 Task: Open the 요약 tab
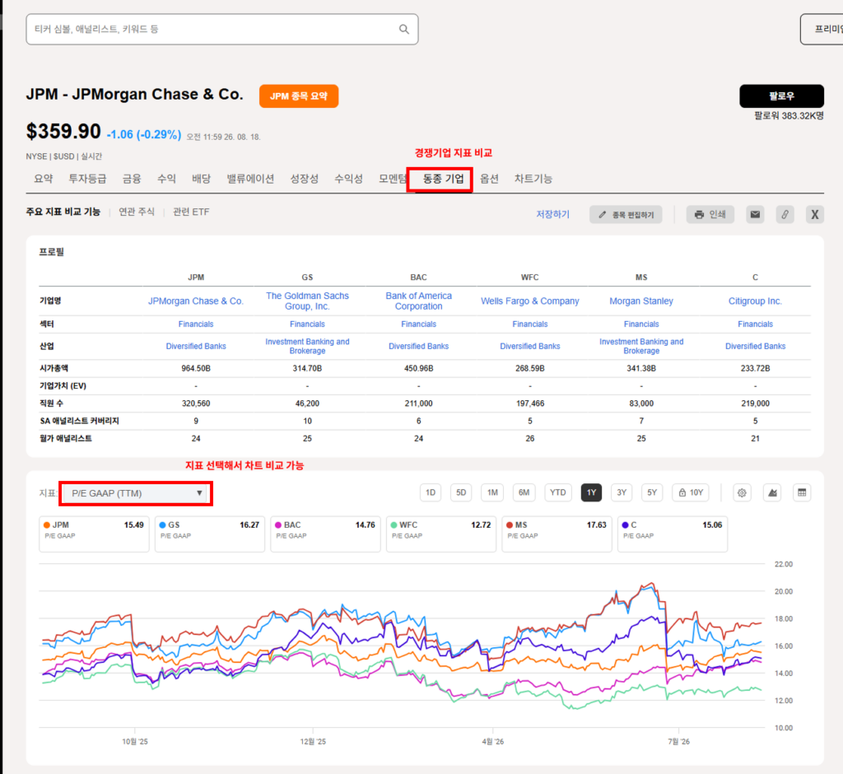click(43, 179)
